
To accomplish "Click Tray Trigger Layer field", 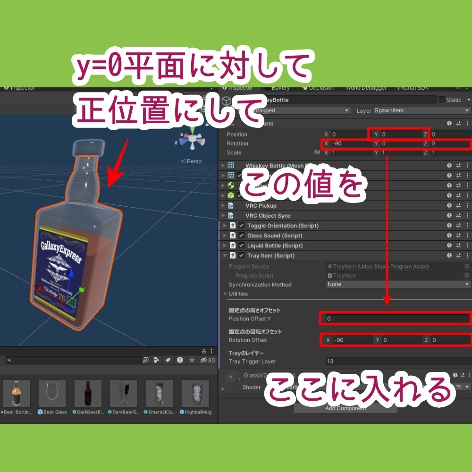I will (x=398, y=361).
